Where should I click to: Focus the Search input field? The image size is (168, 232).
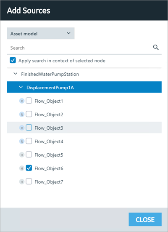click(x=80, y=48)
